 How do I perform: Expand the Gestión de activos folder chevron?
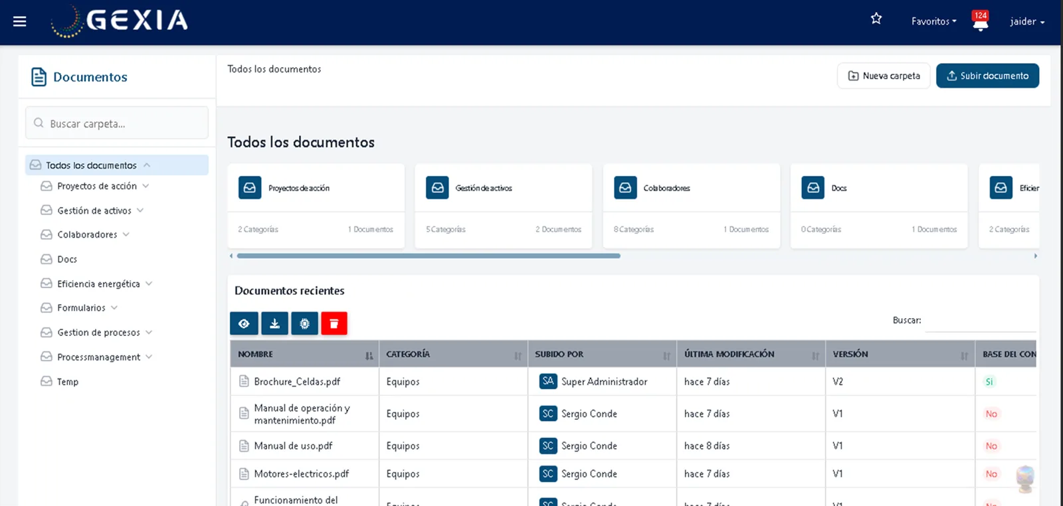tap(140, 211)
